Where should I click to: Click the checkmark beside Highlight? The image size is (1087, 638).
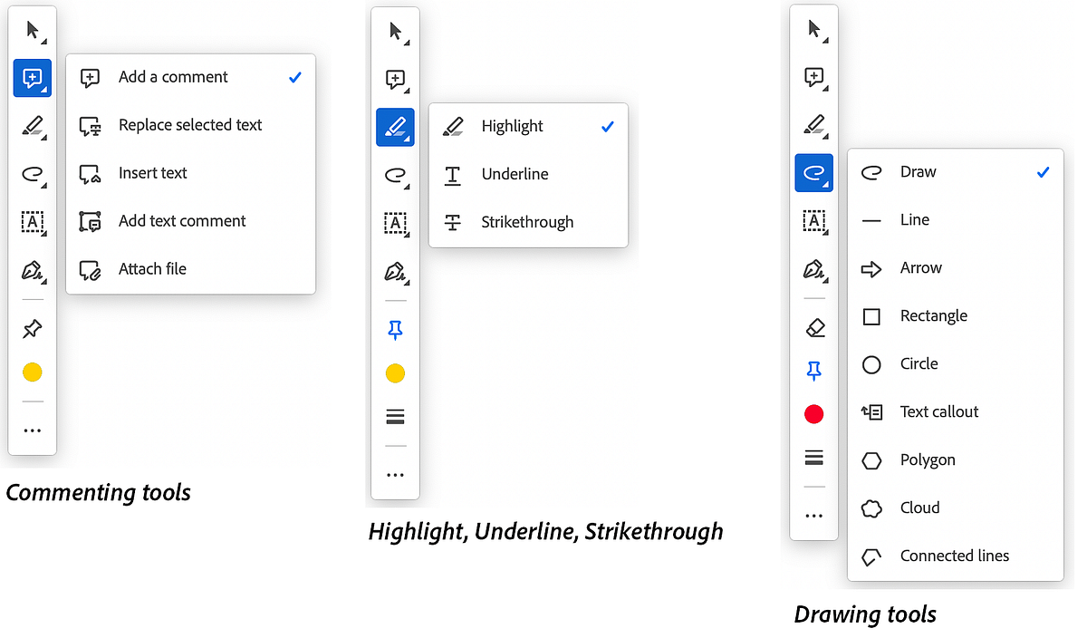pyautogui.click(x=608, y=126)
